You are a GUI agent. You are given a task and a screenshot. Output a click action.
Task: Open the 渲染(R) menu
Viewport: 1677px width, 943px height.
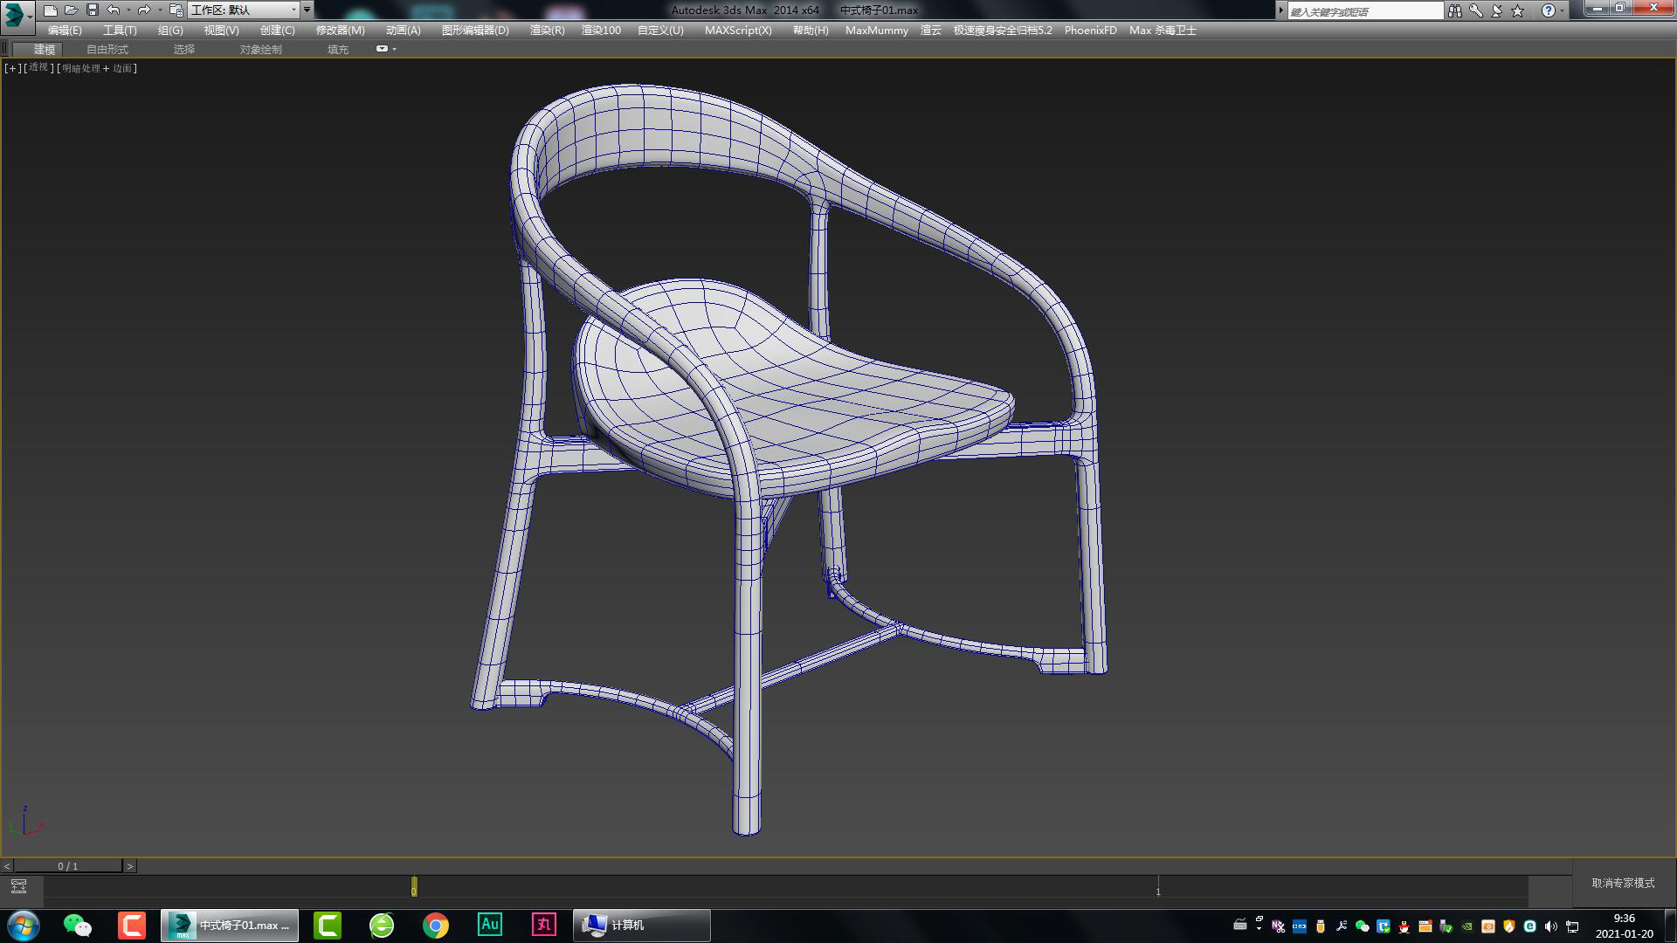tap(546, 31)
